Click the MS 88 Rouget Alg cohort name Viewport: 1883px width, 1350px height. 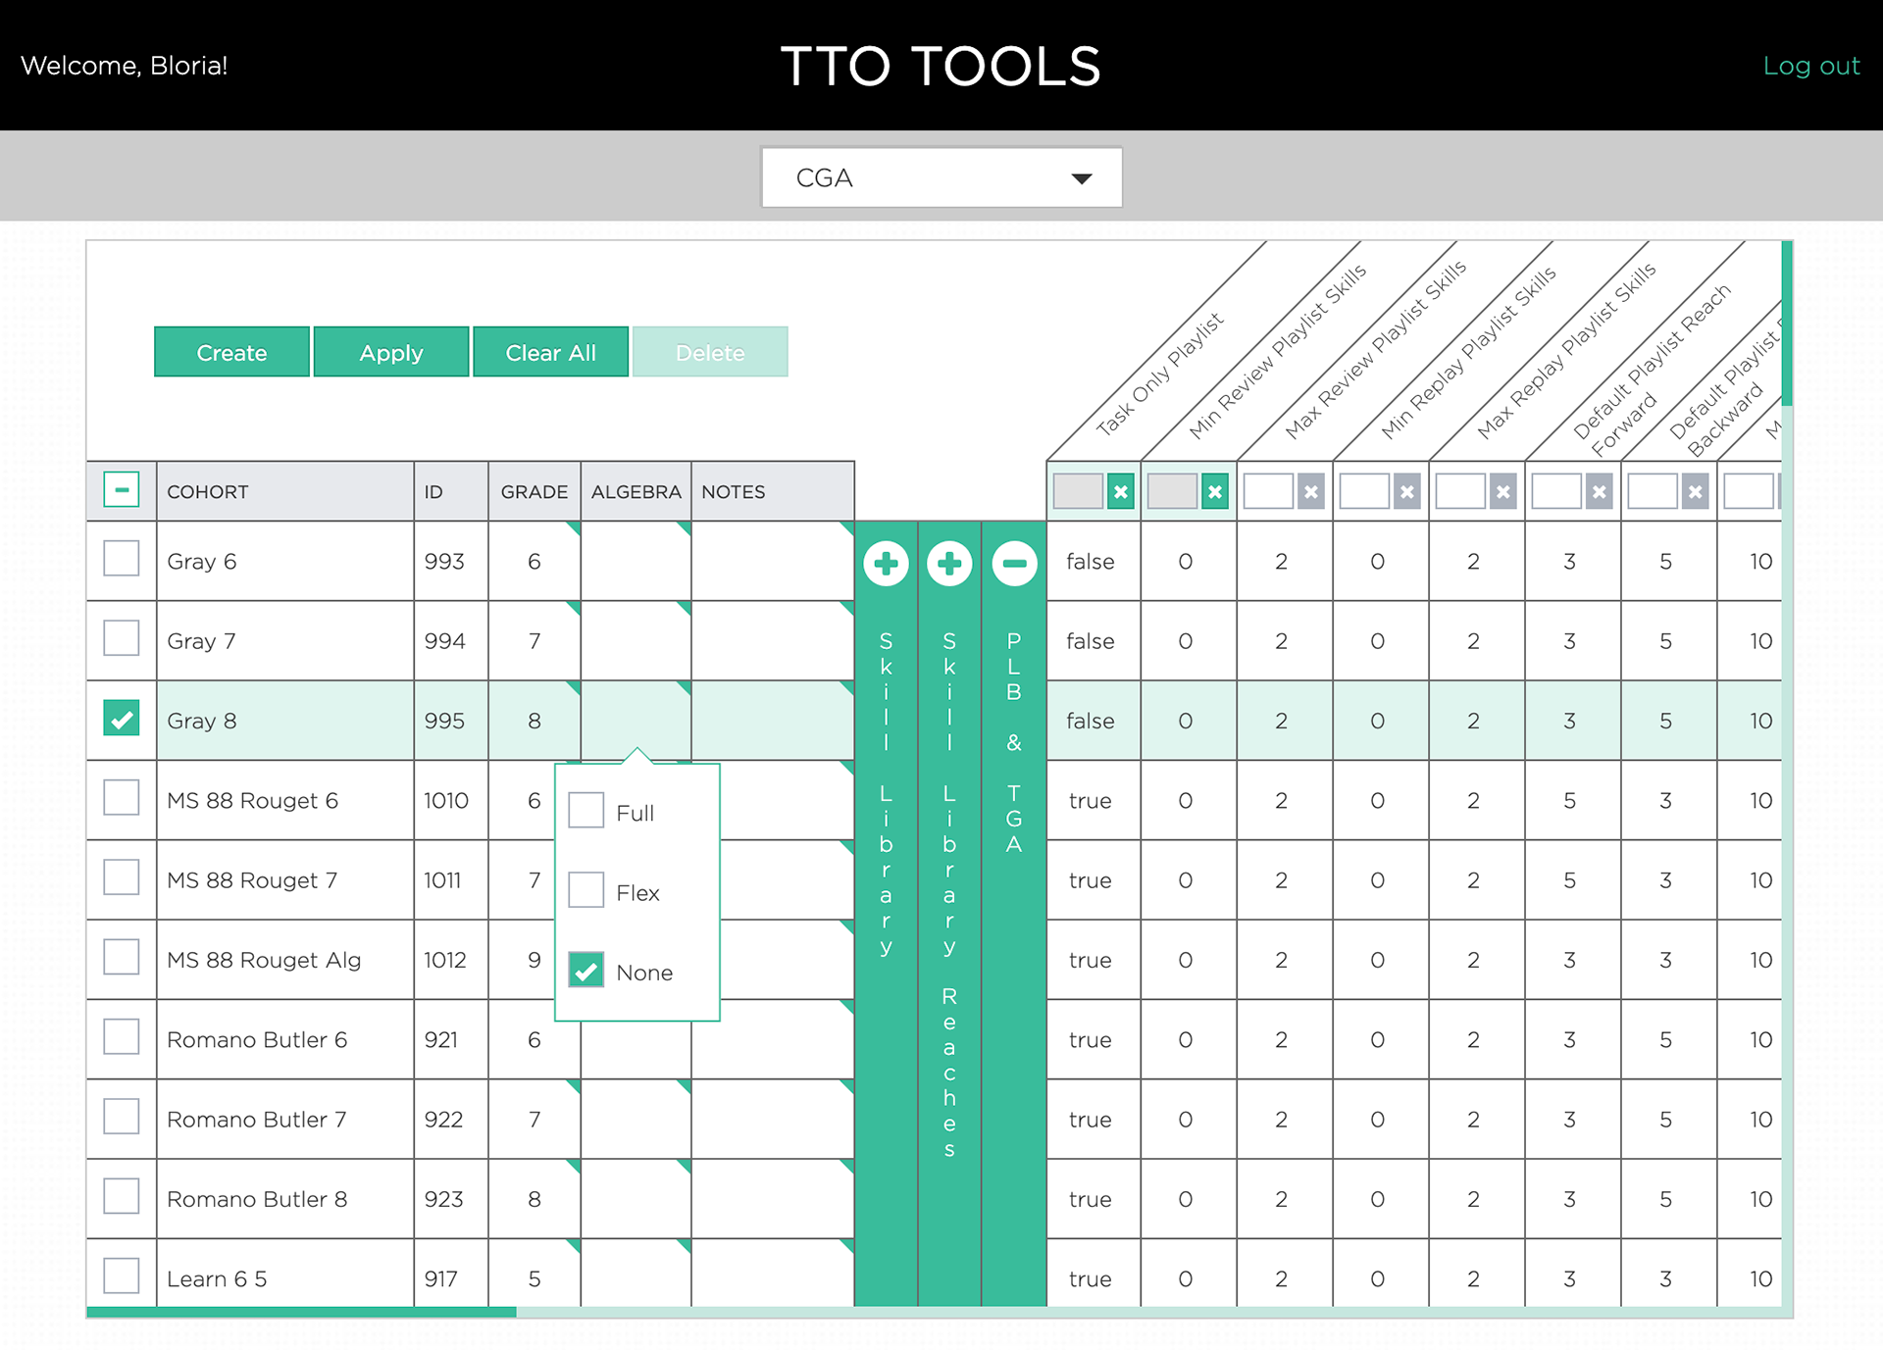coord(264,960)
